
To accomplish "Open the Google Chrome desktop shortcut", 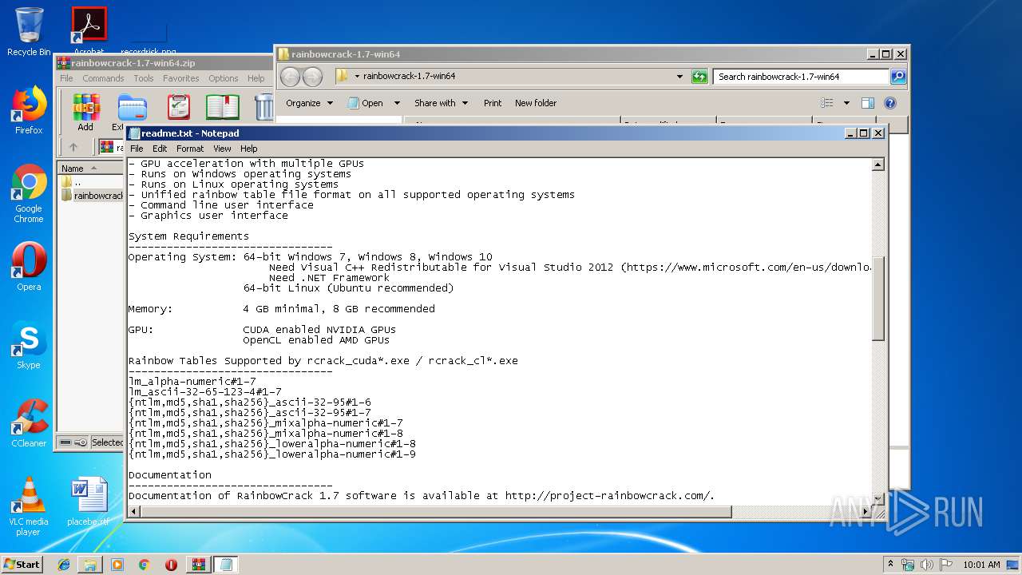I will pyautogui.click(x=29, y=194).
